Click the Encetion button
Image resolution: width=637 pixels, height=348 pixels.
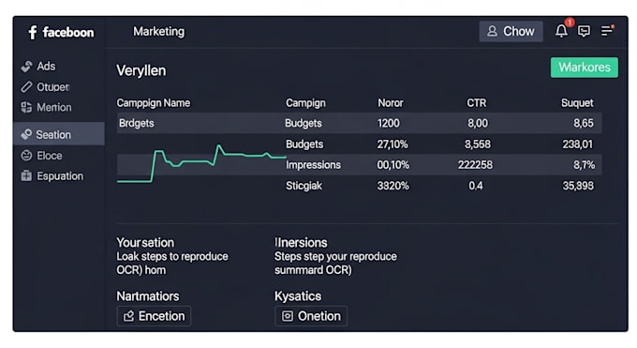coord(154,316)
